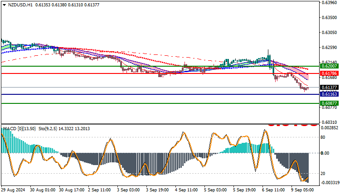Select the 6 Sep 11:00 time axis label
Viewport: 340px width, 195px height.
274,190
